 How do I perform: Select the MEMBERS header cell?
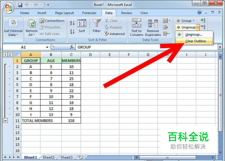pos(71,61)
